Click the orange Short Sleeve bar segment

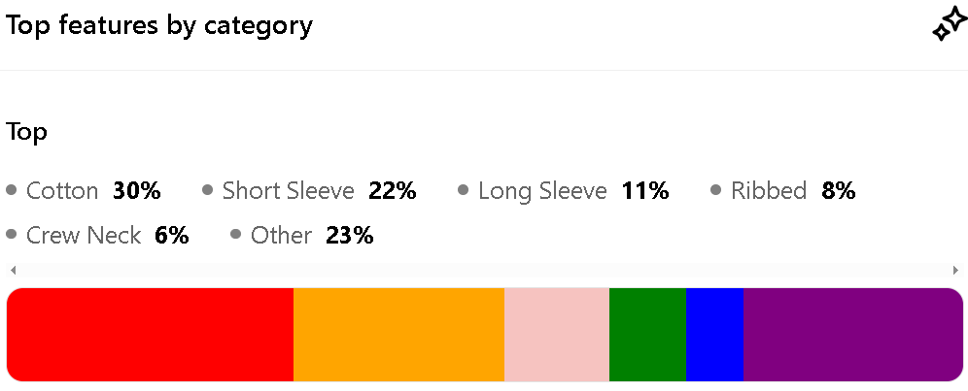click(x=398, y=335)
